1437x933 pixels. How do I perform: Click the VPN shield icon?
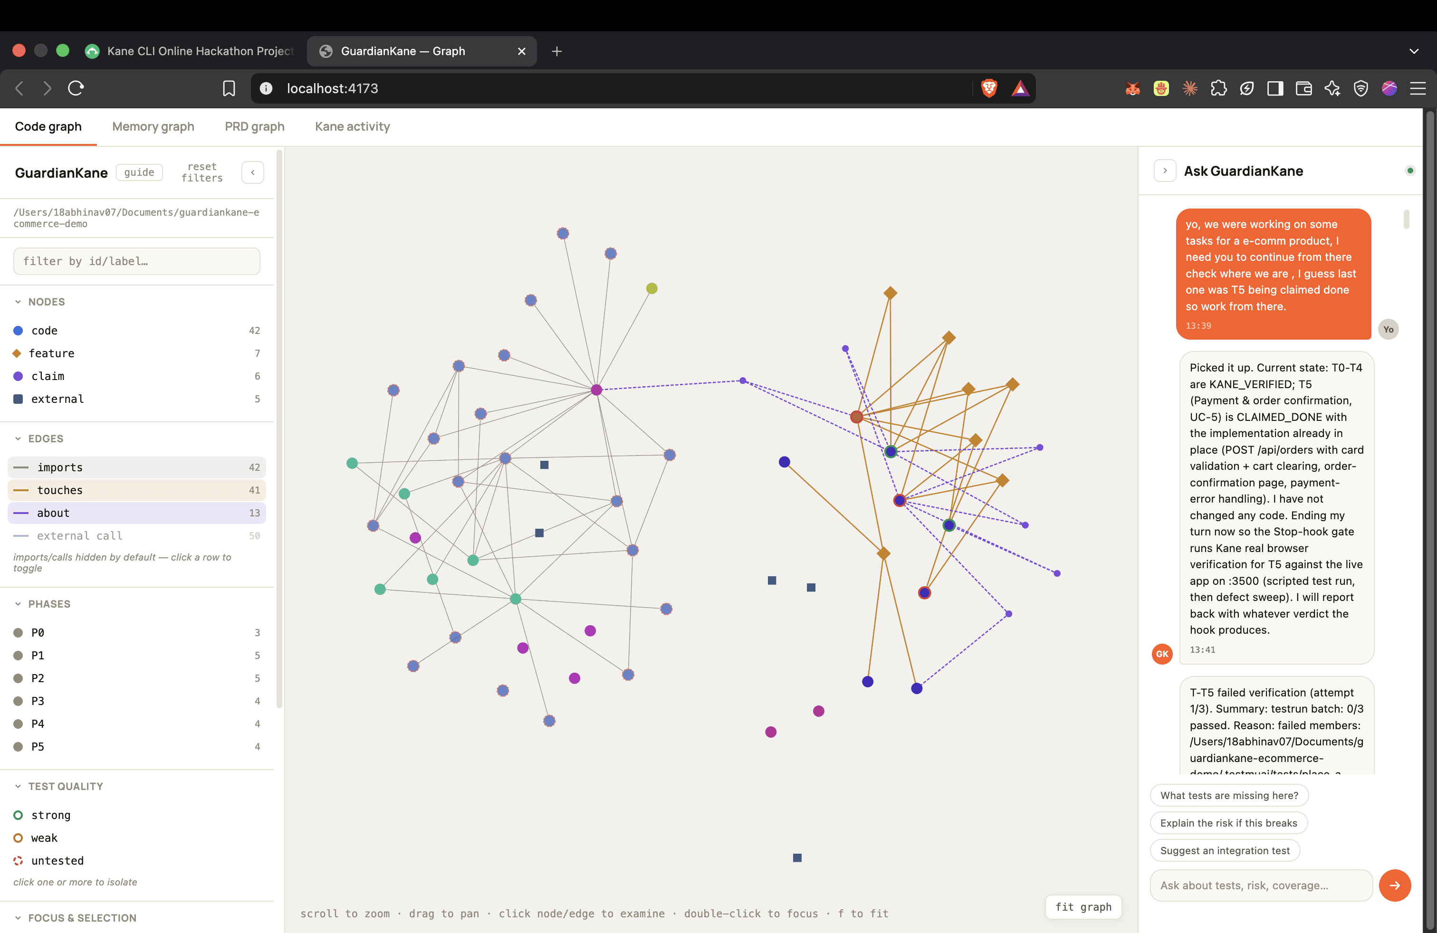click(1361, 89)
